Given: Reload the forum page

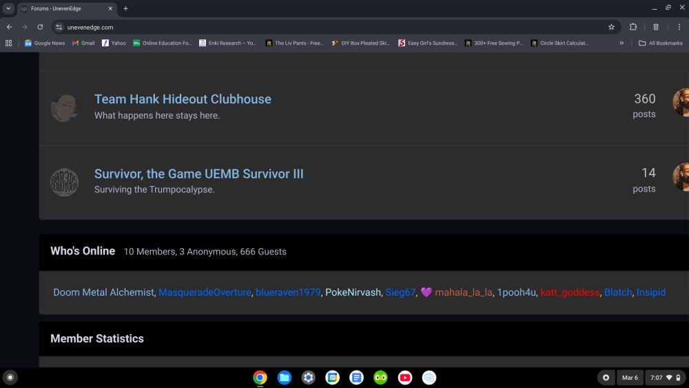Looking at the screenshot, I should (40, 27).
